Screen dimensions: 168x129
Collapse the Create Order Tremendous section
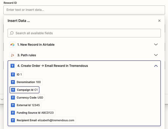click(156, 66)
